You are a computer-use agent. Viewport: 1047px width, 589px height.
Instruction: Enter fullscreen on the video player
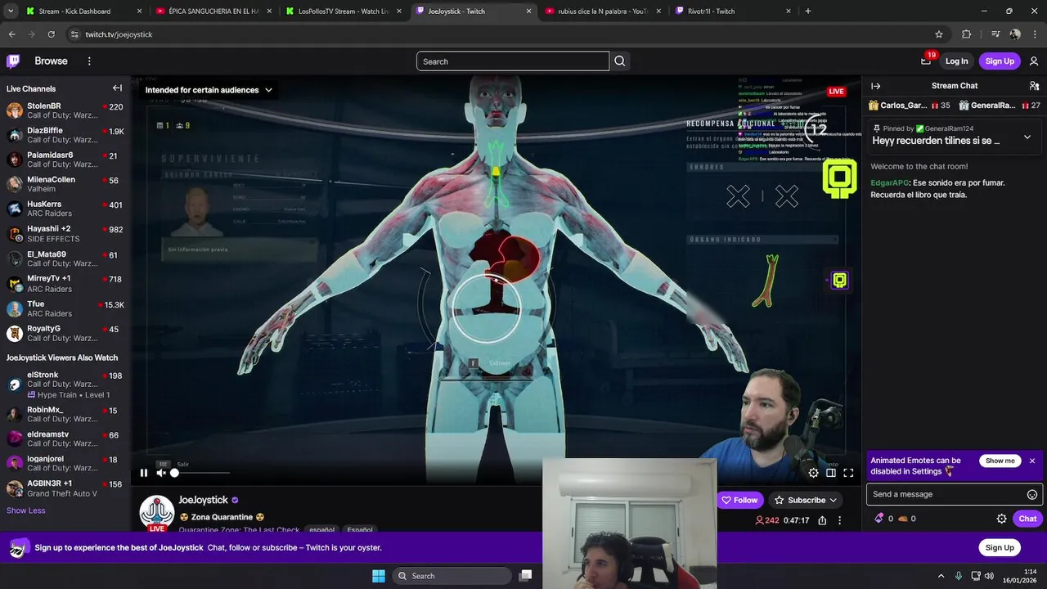pyautogui.click(x=848, y=473)
